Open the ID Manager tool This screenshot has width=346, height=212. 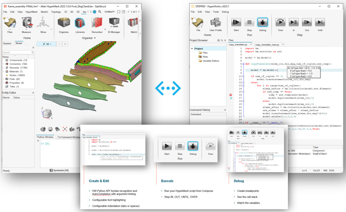click(x=114, y=24)
